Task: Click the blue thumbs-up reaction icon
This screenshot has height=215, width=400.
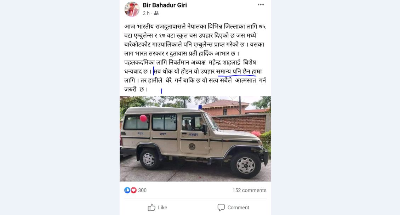Action: [127, 190]
